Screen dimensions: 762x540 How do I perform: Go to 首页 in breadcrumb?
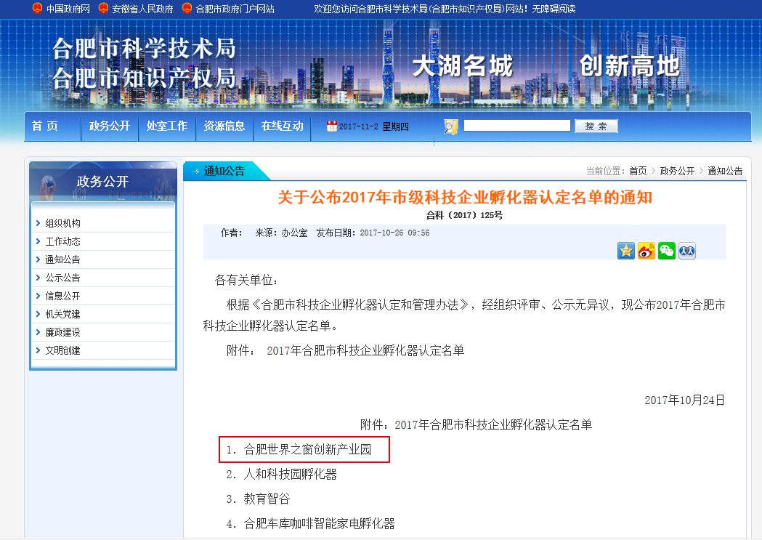click(638, 171)
